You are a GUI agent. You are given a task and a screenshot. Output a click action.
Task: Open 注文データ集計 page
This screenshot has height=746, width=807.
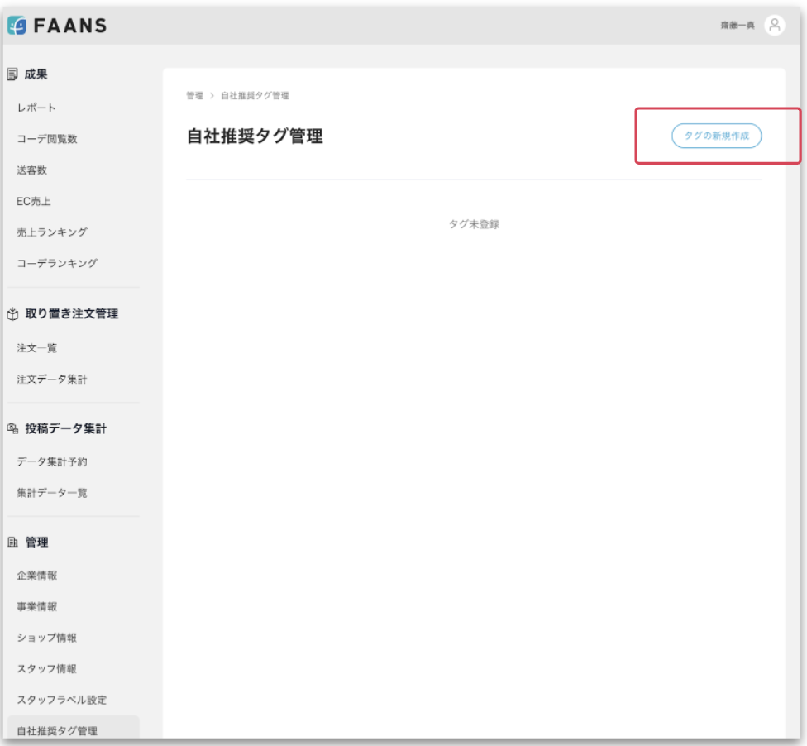point(51,380)
